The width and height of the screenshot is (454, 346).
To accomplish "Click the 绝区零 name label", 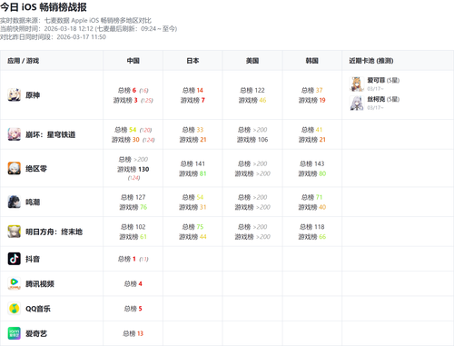I will click(x=36, y=169).
